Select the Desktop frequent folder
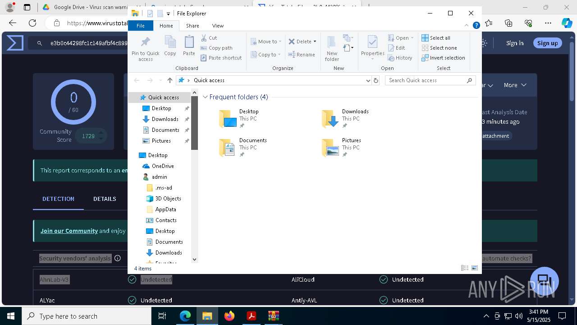 click(239, 119)
